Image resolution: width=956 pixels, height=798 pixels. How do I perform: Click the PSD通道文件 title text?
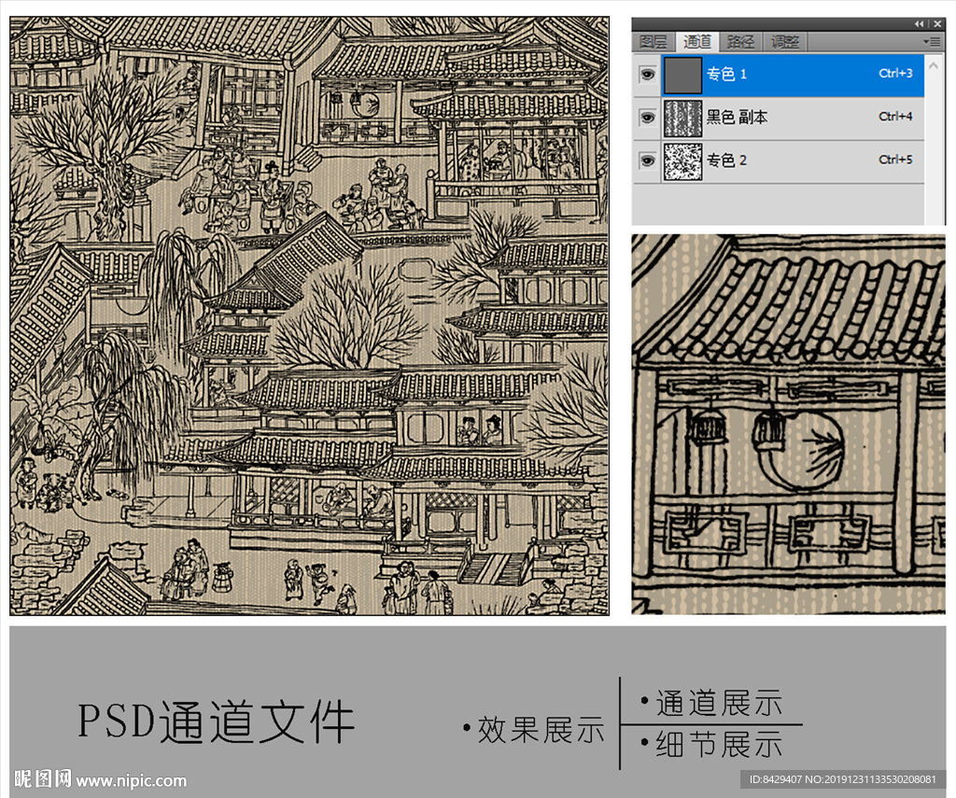(217, 722)
